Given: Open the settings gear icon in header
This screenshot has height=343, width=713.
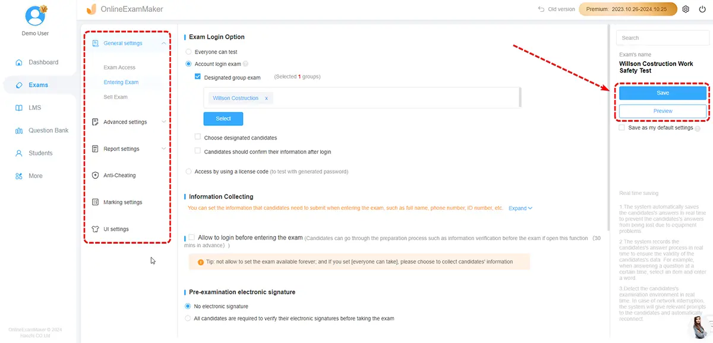Looking at the screenshot, I should click(x=686, y=10).
